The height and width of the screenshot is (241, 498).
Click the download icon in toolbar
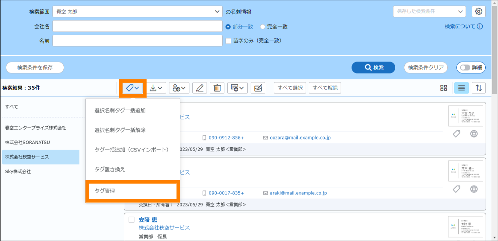157,88
